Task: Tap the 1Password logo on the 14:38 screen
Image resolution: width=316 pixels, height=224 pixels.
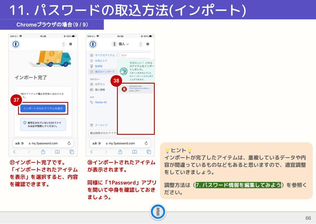Action: point(16,44)
